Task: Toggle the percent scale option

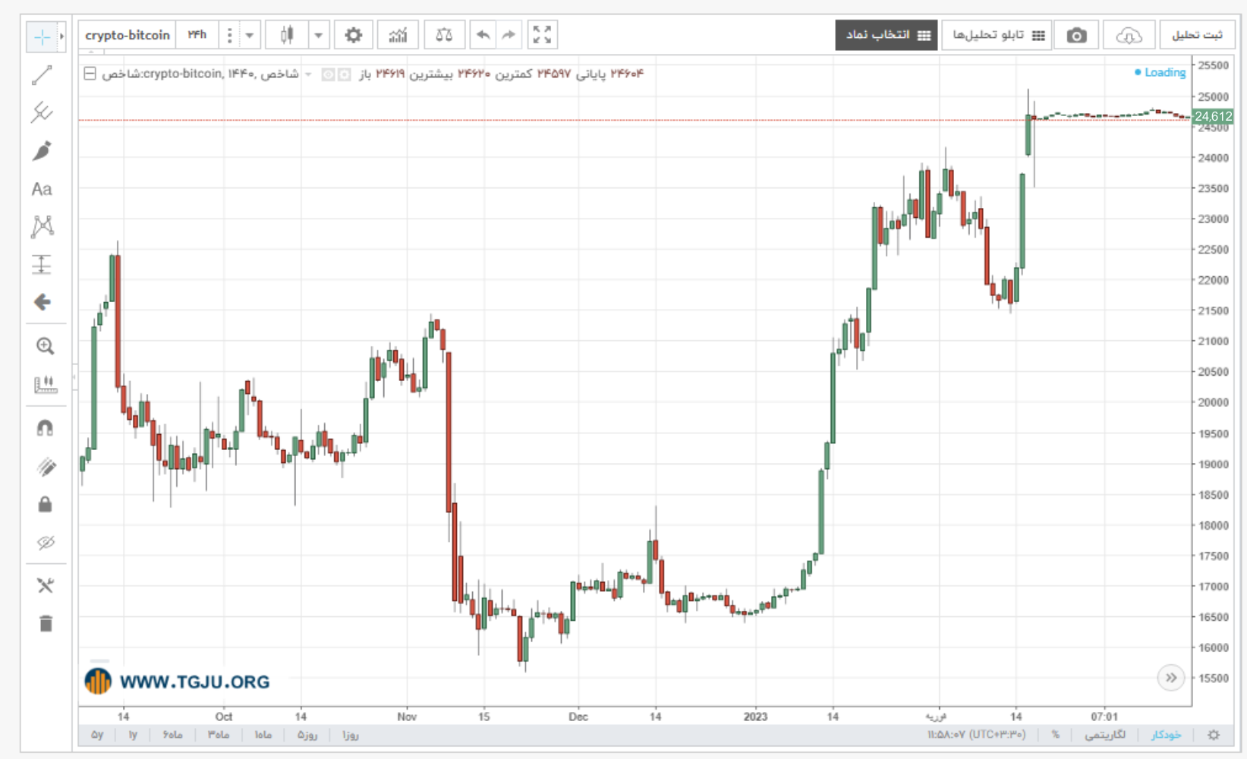Action: pyautogui.click(x=1055, y=735)
